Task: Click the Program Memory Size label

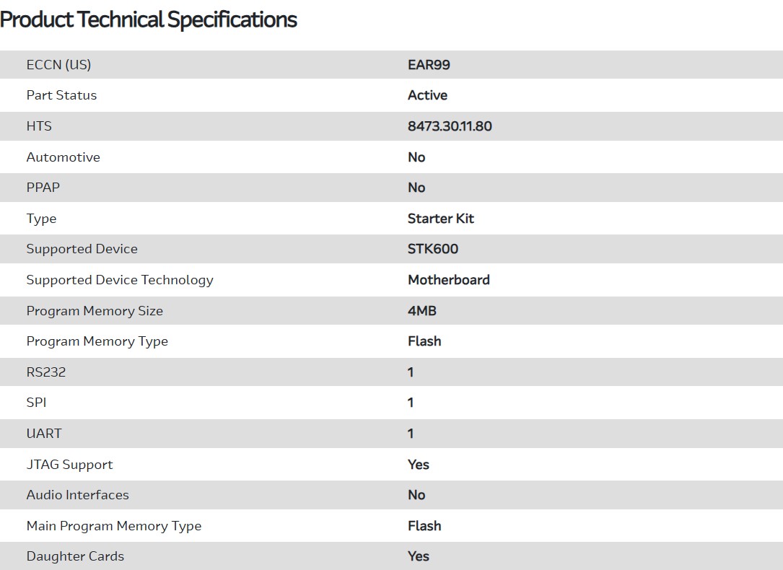Action: tap(95, 311)
